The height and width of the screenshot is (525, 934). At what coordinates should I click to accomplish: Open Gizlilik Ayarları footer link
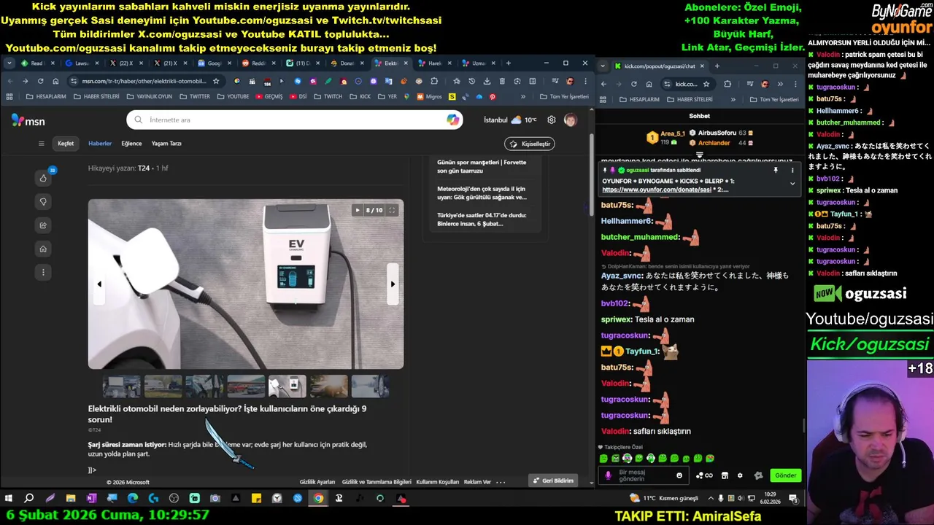click(x=317, y=482)
